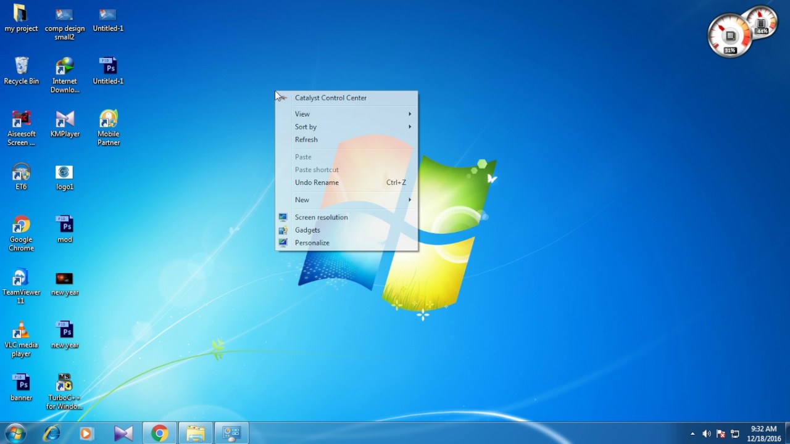
Task: Open the volume control in the system tray
Action: pos(706,434)
